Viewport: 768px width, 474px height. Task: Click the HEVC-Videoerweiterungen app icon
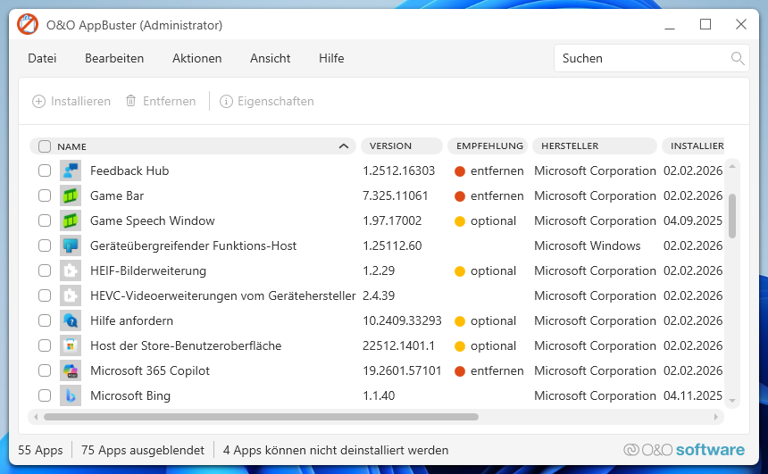click(x=71, y=295)
